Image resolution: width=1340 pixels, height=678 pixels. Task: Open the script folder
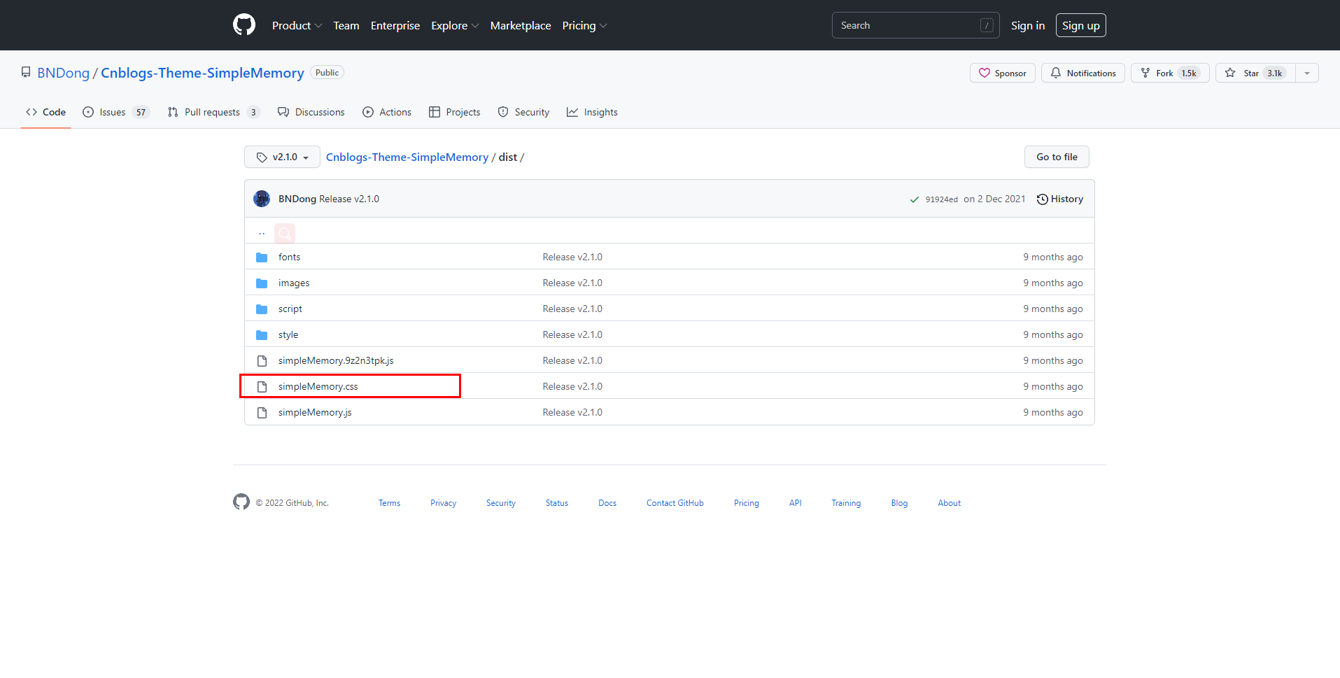pyautogui.click(x=290, y=309)
